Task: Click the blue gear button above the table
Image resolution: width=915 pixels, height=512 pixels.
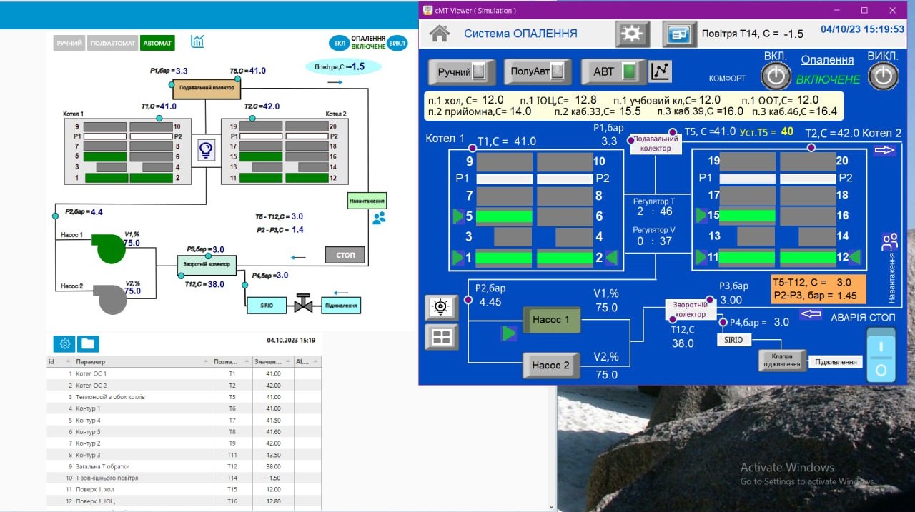Action: pos(65,344)
